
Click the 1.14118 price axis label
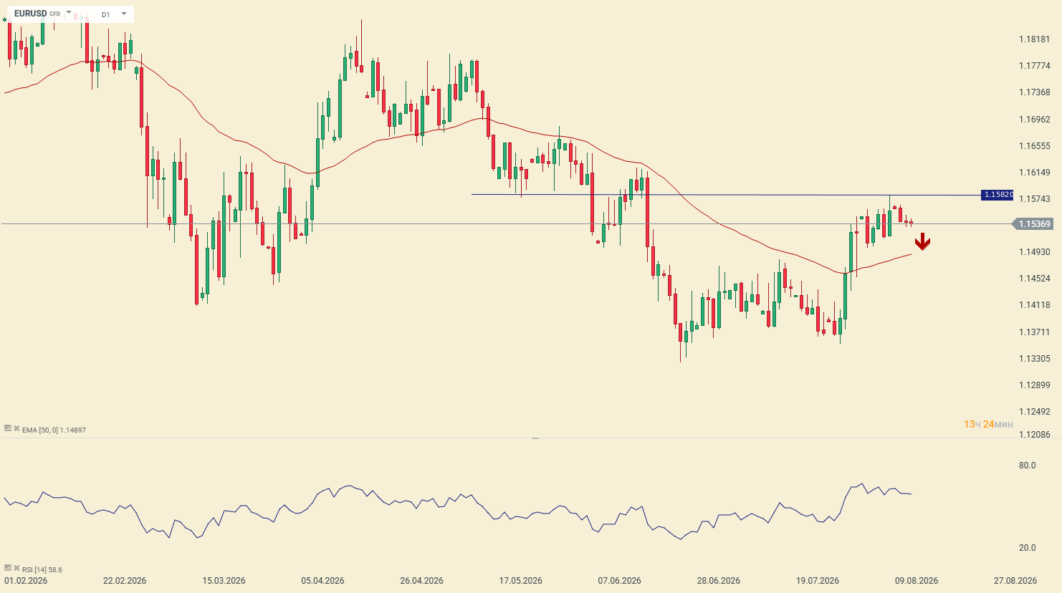pos(1034,305)
